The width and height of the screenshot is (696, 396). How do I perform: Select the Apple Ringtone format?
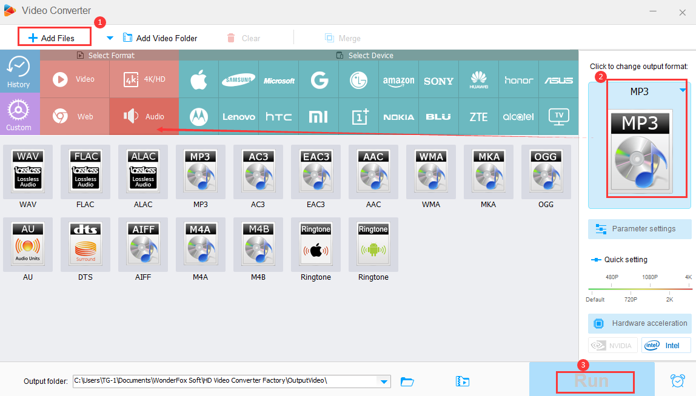(316, 245)
